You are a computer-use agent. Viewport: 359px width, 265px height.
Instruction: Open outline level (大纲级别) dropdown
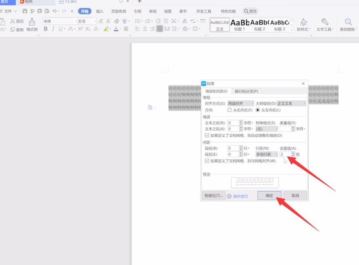291,103
